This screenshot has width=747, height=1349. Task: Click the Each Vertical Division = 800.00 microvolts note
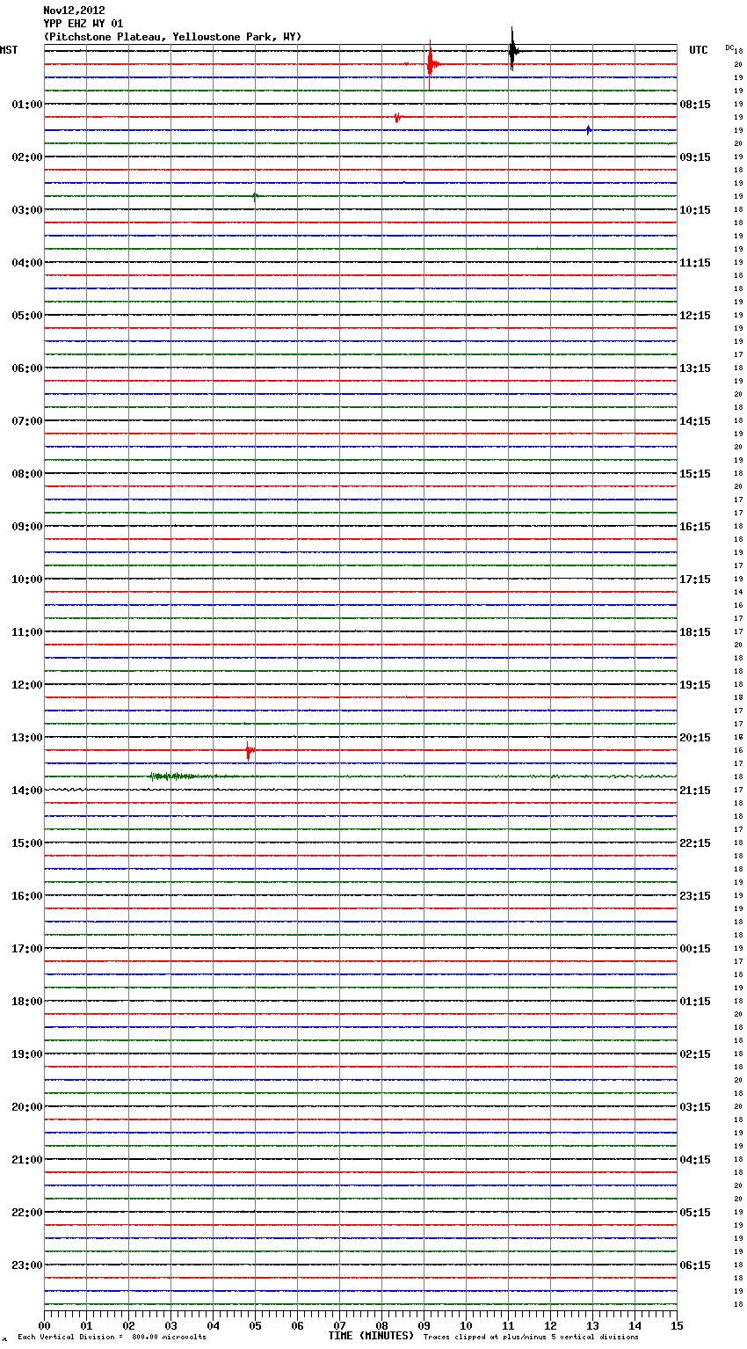click(x=112, y=1338)
